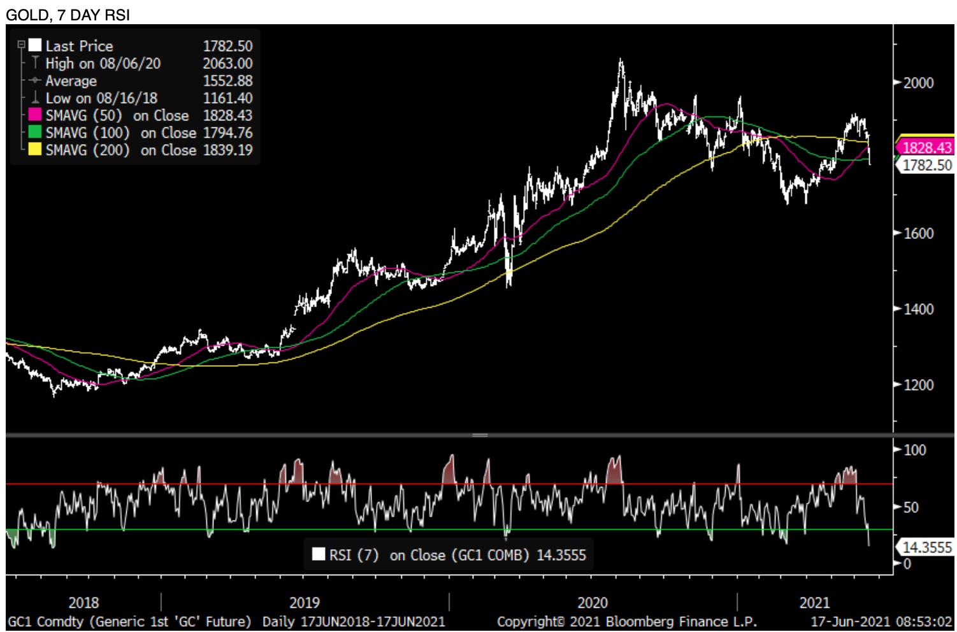Click the RSI (7) on Close legend text
This screenshot has height=632, width=957.
[x=429, y=555]
